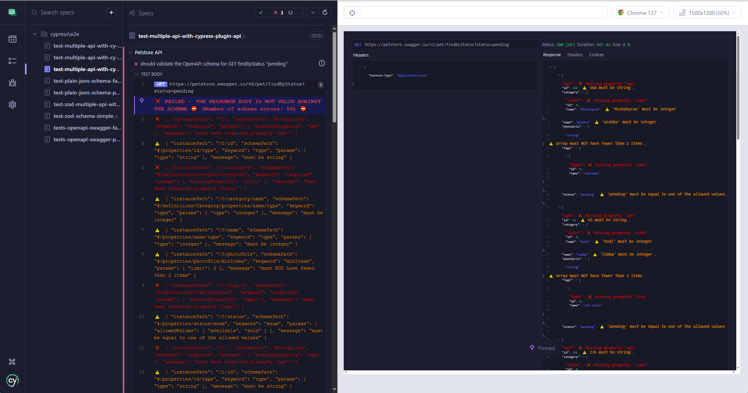
Task: Click the green project icon at top left
Action: [x=13, y=12]
